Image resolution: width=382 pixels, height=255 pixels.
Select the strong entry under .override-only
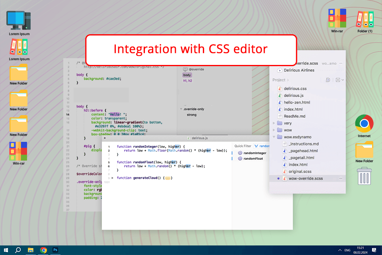tap(191, 115)
